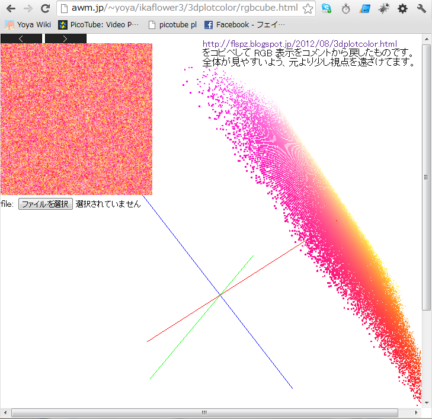Go back with the browser back arrow
This screenshot has width=432, height=419.
pos(11,9)
